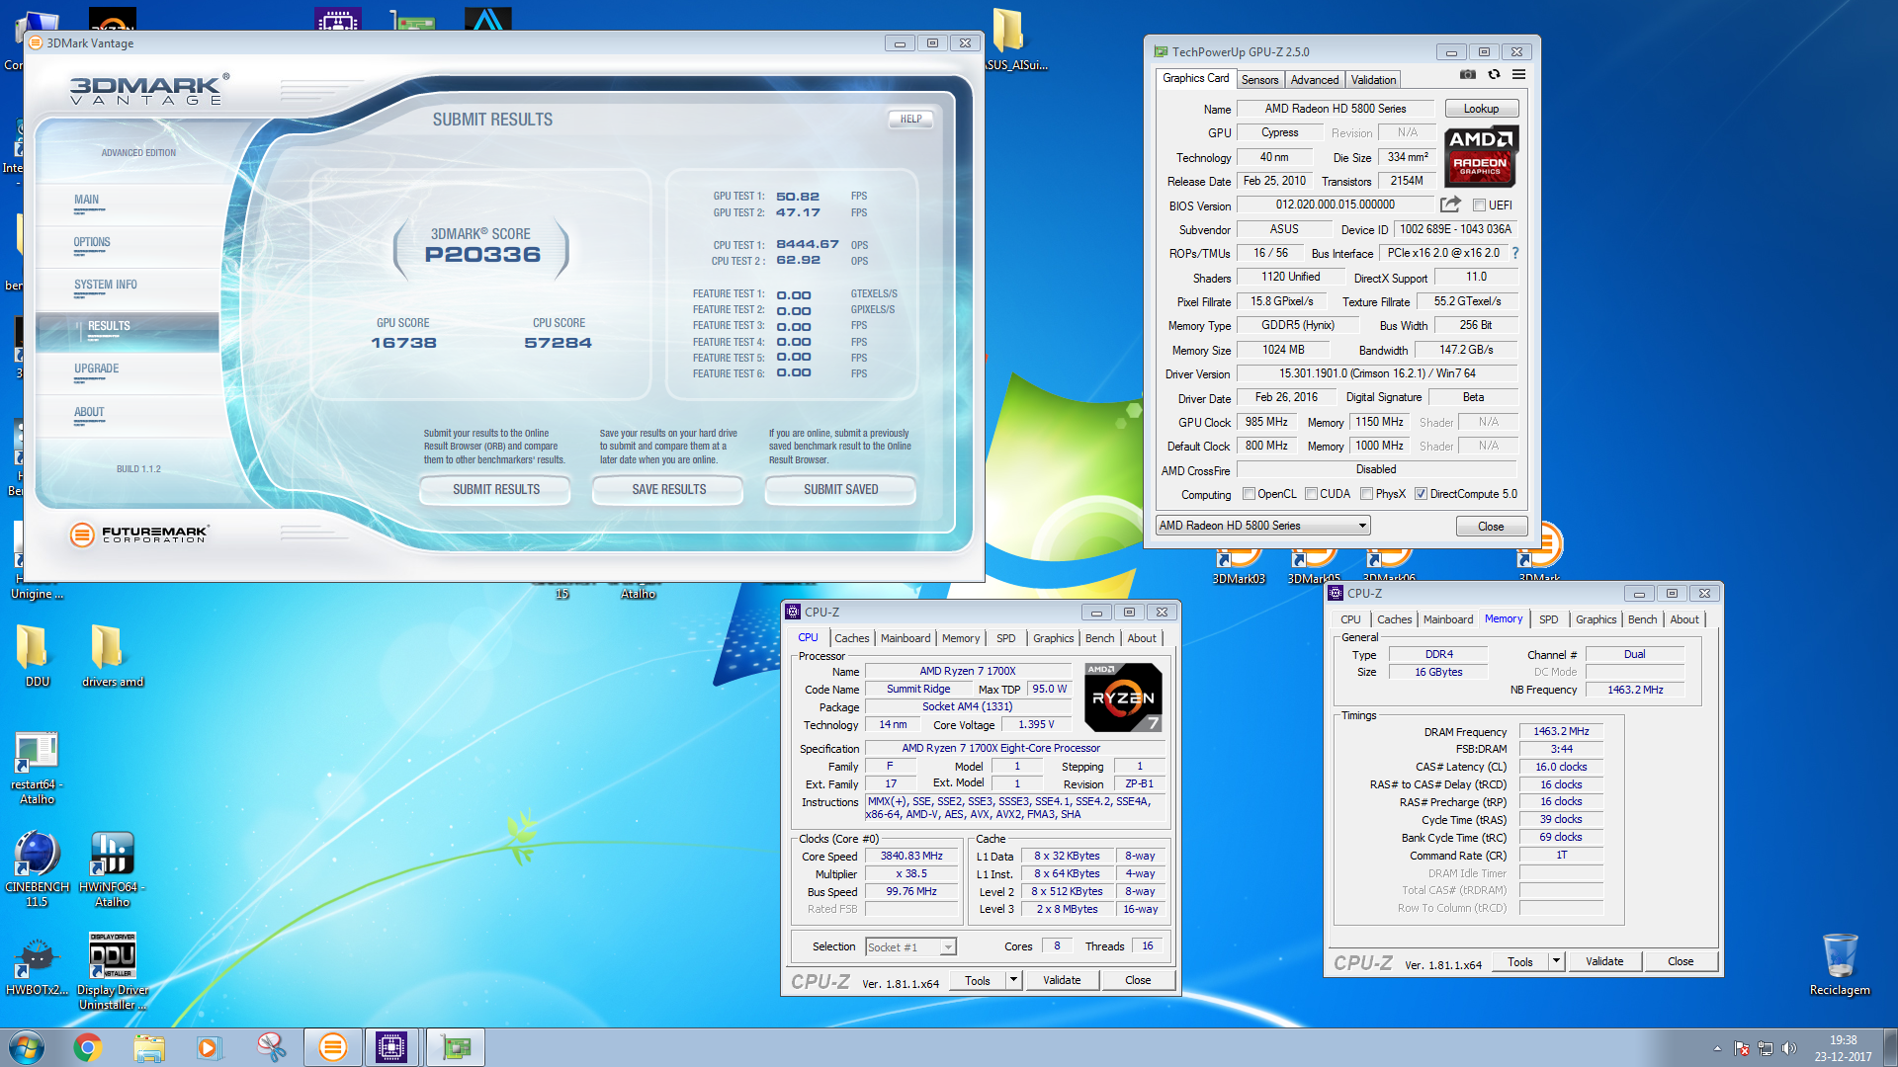
Task: Open the Socket #1 selection dropdown
Action: pyautogui.click(x=910, y=946)
